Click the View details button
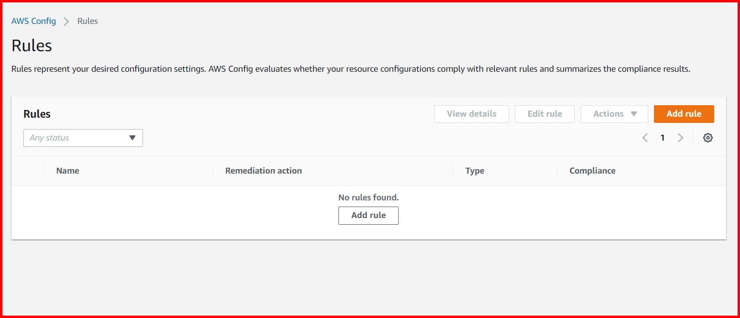 471,114
